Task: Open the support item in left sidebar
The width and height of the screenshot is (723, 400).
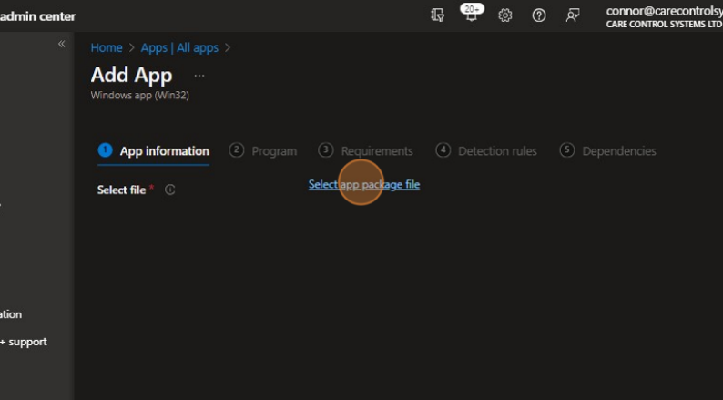Action: pos(25,342)
